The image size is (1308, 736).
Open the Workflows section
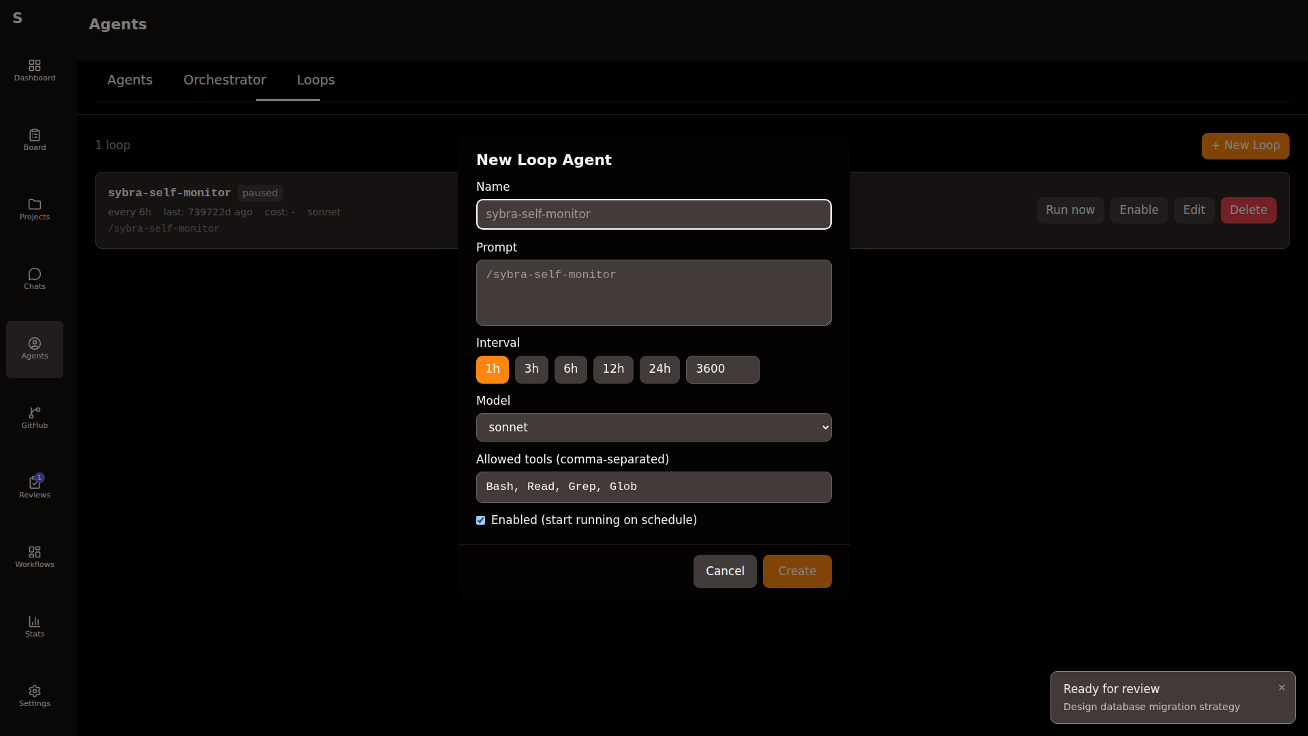[x=34, y=557]
